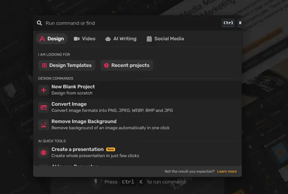Click the Recent projects clock icon
The image size is (288, 194).
coord(106,65)
